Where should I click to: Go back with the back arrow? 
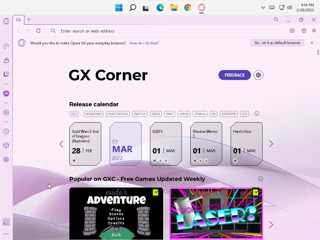(x=18, y=31)
